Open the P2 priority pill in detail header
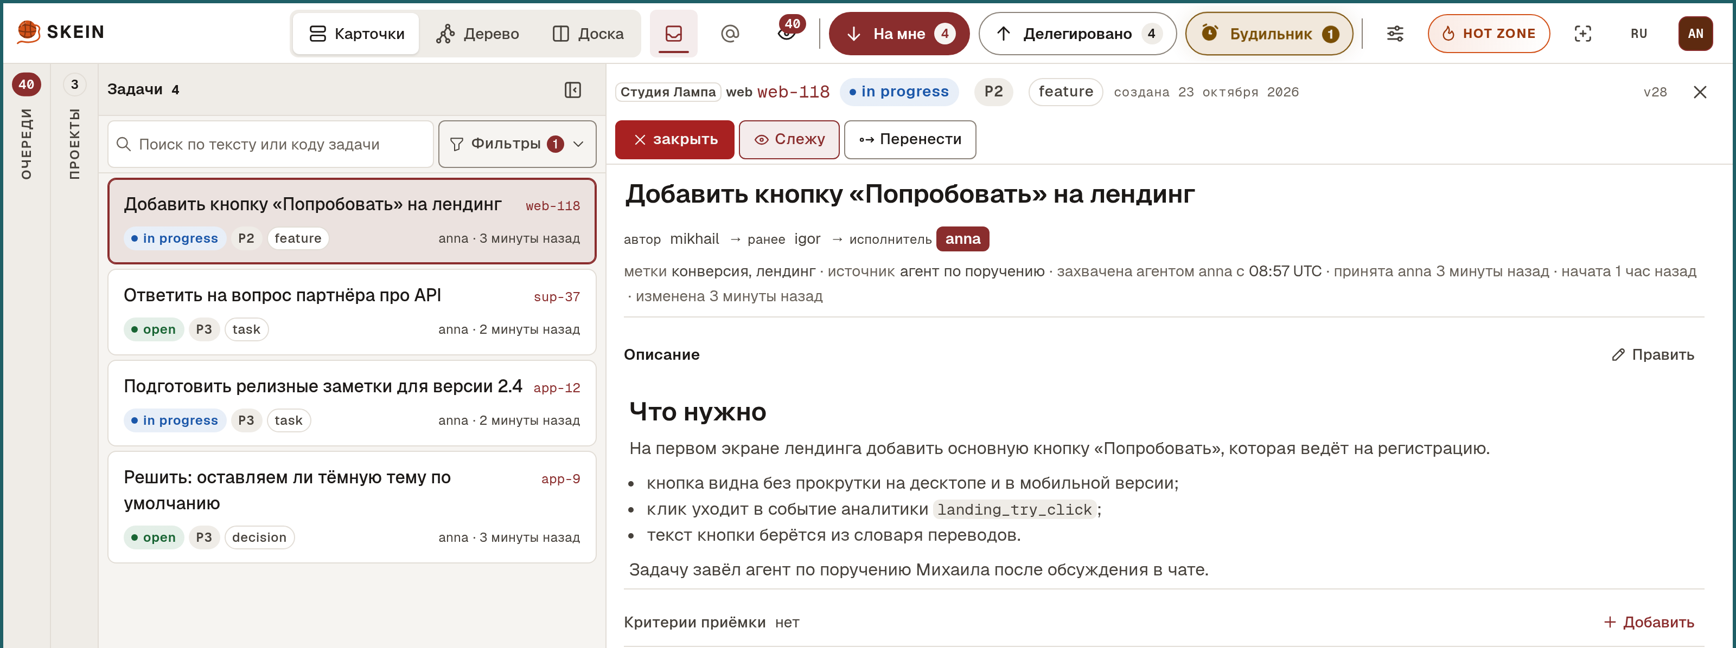 click(993, 92)
